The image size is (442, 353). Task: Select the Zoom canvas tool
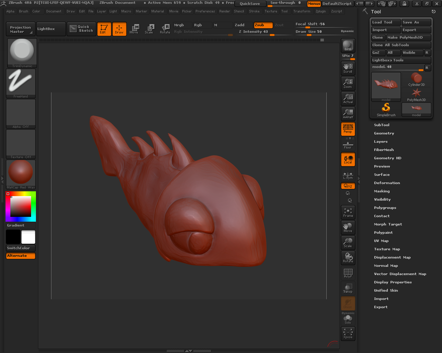[x=348, y=83]
